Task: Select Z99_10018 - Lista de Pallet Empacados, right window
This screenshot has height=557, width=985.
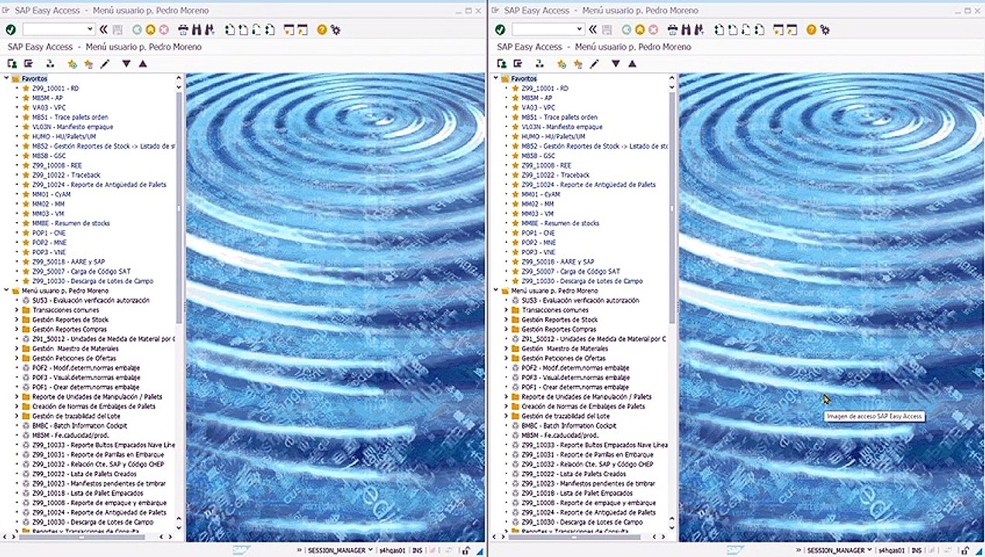Action: pyautogui.click(x=577, y=494)
